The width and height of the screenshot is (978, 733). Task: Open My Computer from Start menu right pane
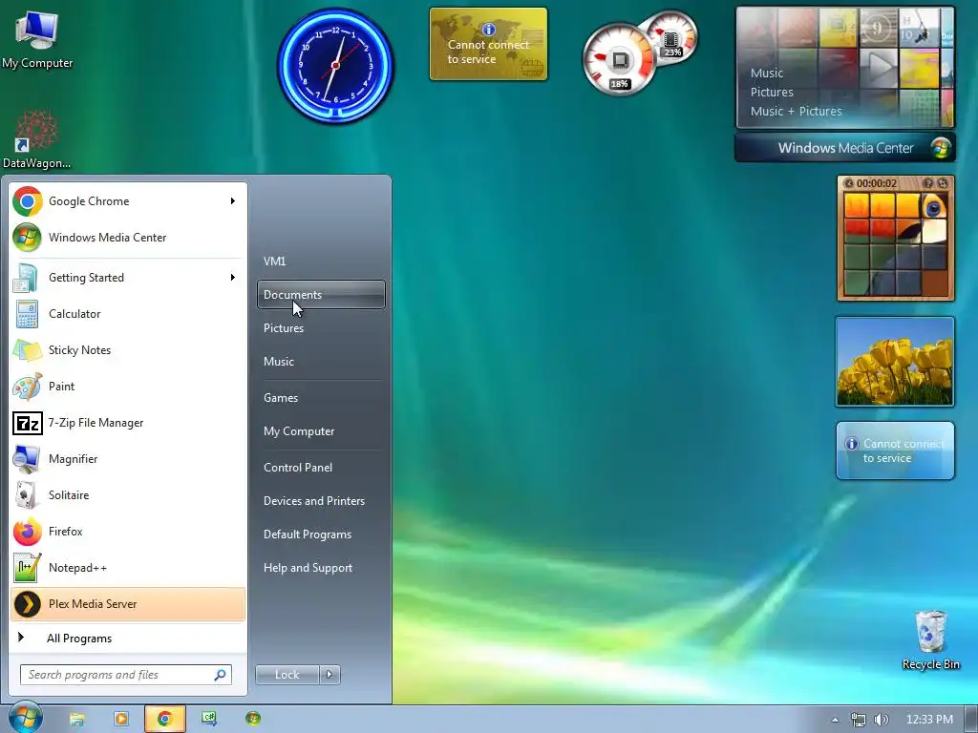(321, 431)
